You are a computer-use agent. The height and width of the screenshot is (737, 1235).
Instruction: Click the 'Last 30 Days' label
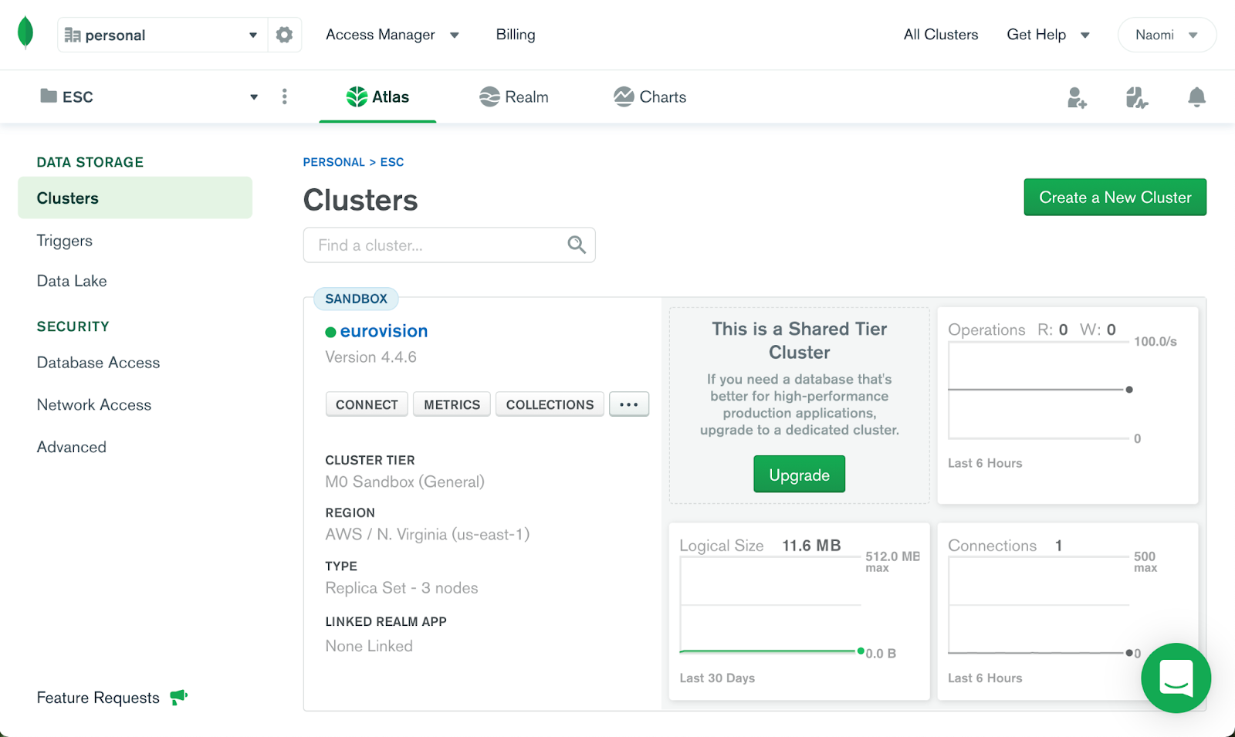(x=717, y=678)
